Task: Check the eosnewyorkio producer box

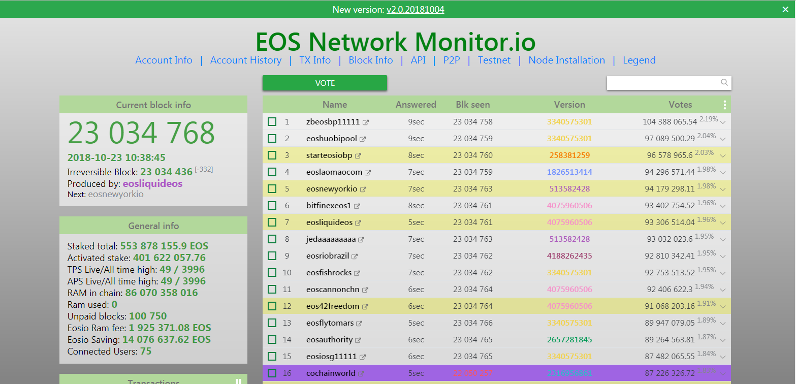Action: click(x=272, y=189)
